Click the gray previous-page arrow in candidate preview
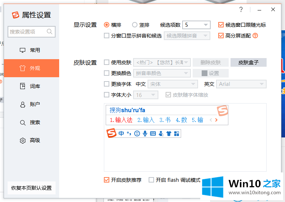Image resolution: width=285 pixels, height=202 pixels. [x=211, y=120]
